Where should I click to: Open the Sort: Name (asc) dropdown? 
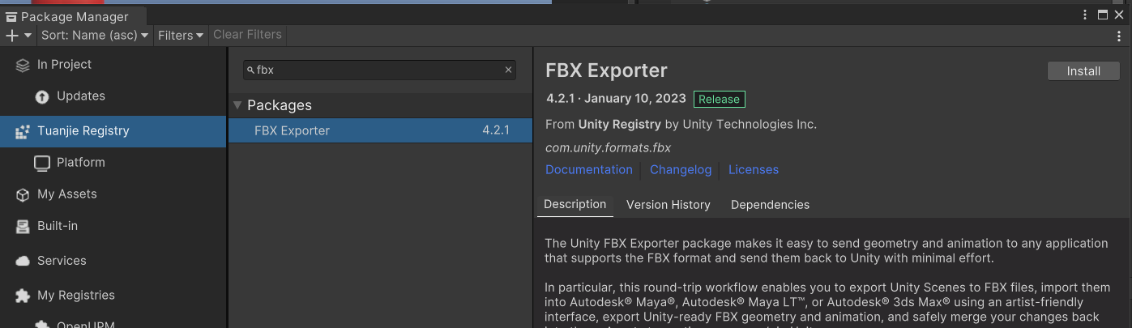(95, 36)
